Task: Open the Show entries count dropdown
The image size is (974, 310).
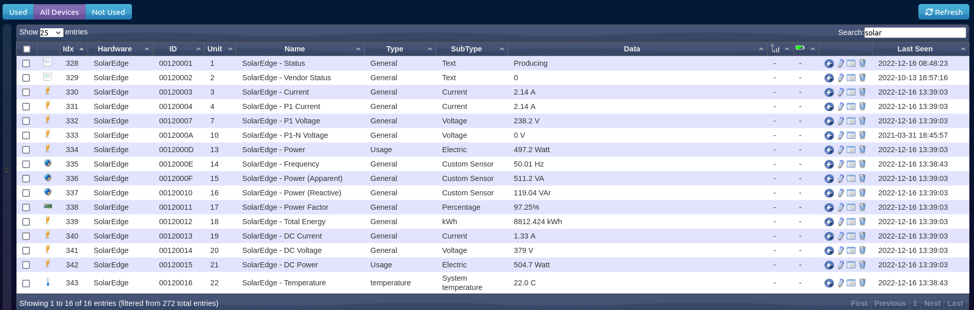Action: click(51, 32)
